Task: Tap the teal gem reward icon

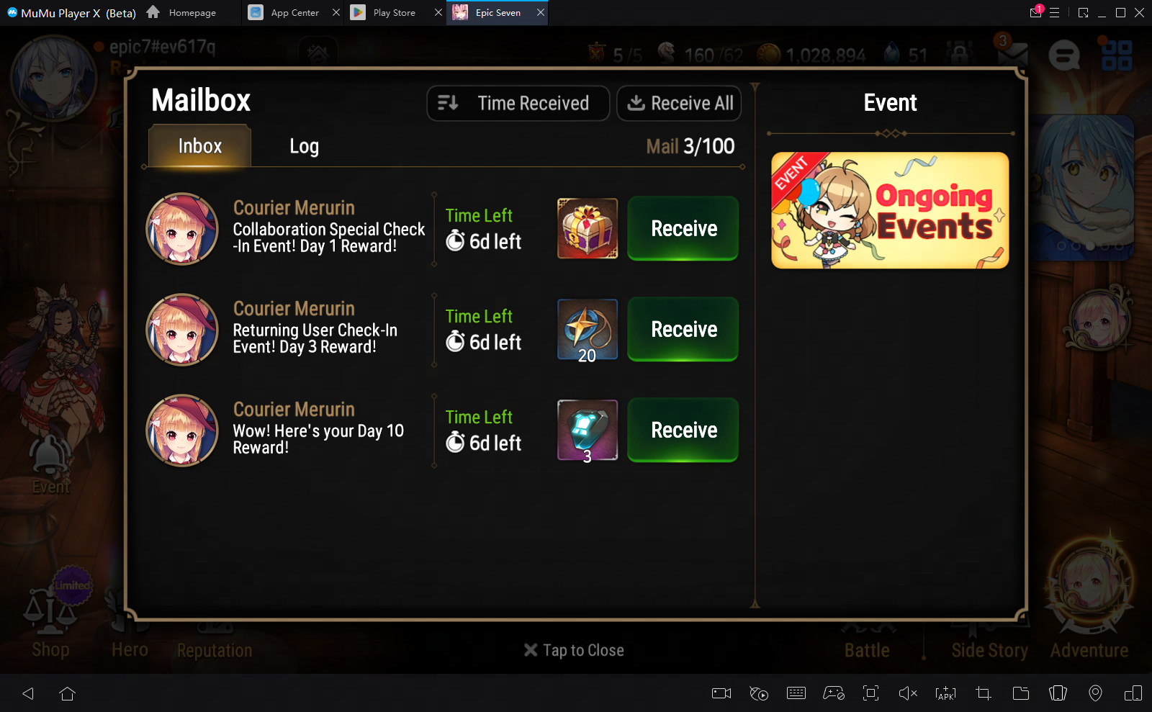Action: tap(588, 430)
